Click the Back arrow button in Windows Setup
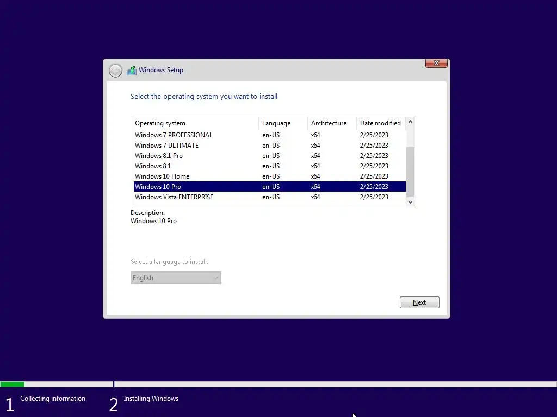The width and height of the screenshot is (557, 417). [115, 71]
